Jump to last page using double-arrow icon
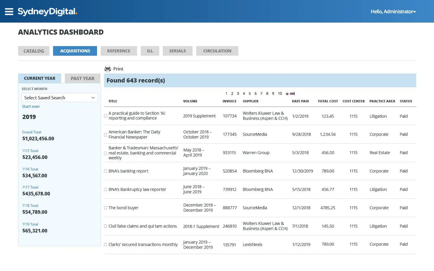This screenshot has height=271, width=434. 292,94
